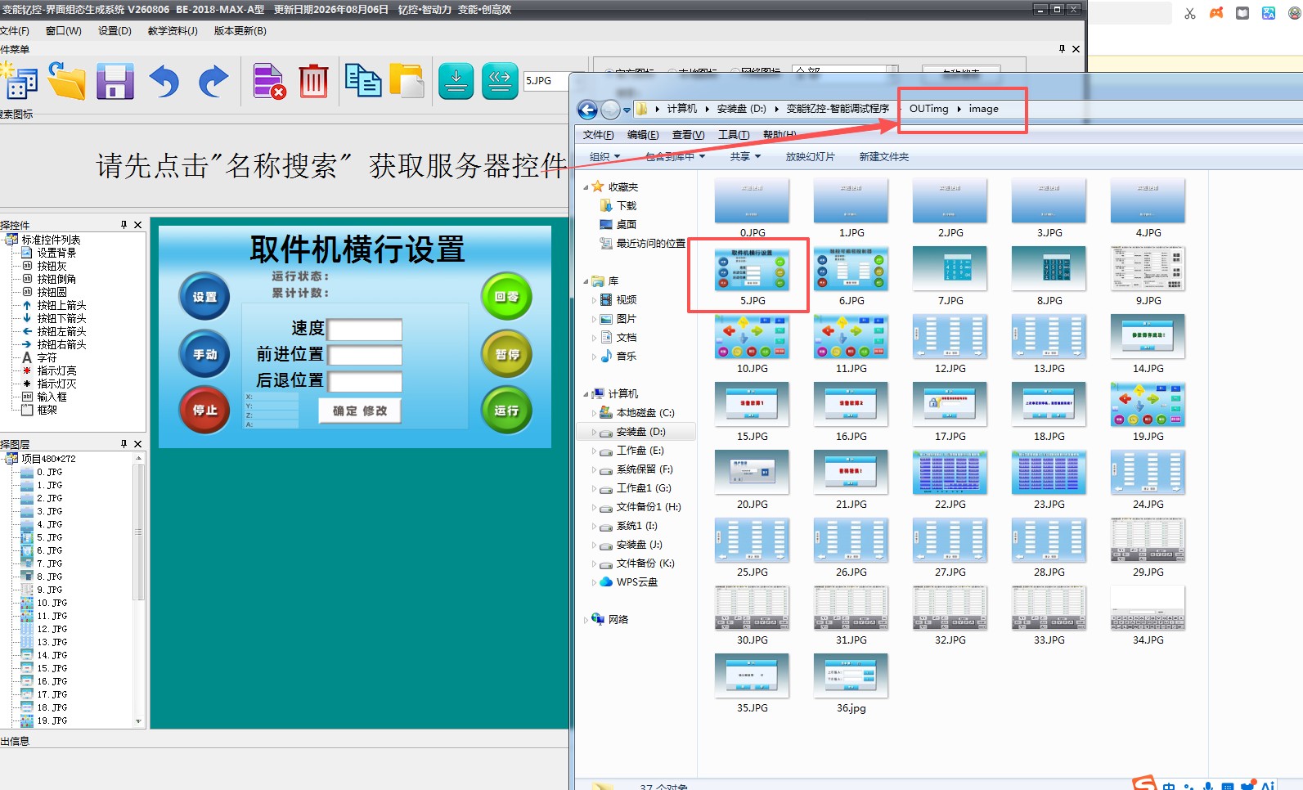Click the blue undo arrow icon
1303x790 pixels.
164,82
